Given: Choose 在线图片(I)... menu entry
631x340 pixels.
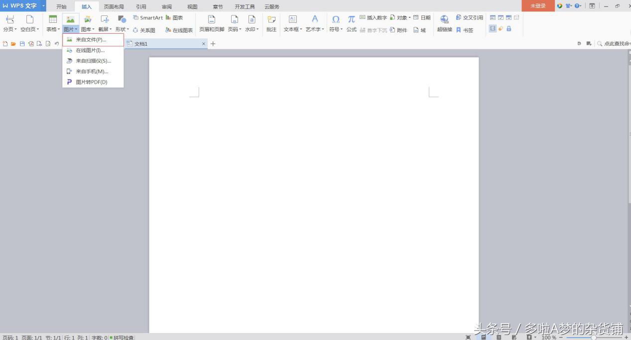Looking at the screenshot, I should click(93, 50).
